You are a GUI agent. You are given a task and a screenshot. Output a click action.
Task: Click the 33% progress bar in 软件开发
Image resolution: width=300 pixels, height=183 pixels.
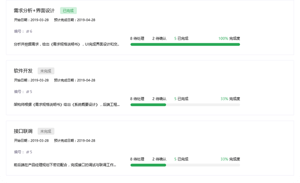[185, 105]
